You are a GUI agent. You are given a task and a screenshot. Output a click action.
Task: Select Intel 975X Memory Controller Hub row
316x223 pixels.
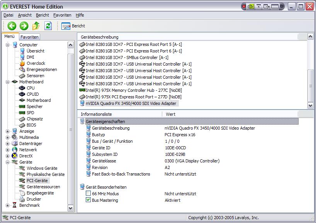click(131, 90)
